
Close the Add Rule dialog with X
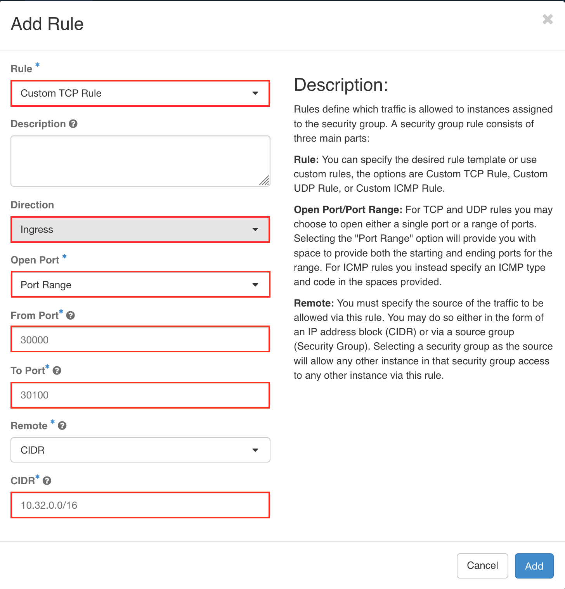[548, 19]
